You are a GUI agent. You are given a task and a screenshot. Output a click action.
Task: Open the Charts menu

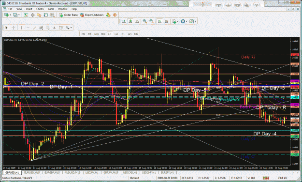point(40,9)
